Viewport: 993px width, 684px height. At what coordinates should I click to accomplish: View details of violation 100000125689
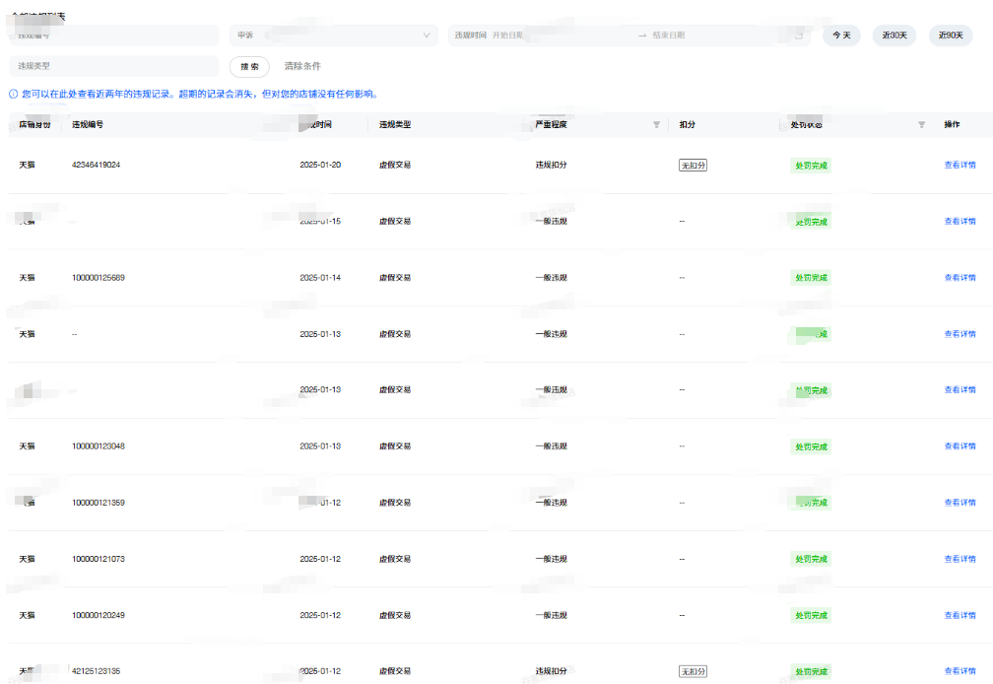pos(960,278)
